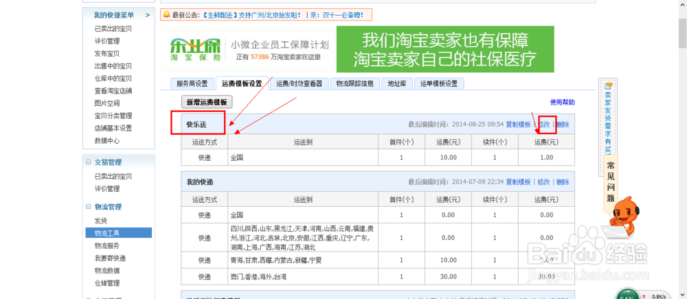Open 宝贝分类管理 in sidebar
Viewport: 687px width, 299px height.
coord(113,115)
